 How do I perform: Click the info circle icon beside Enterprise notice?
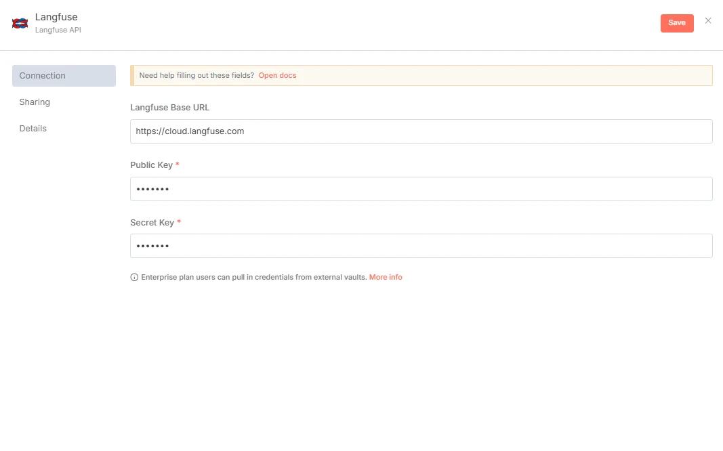134,278
